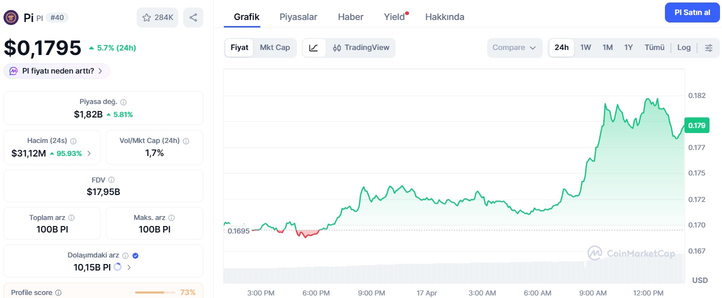
Task: Open the Piyasalar tab
Action: coord(298,17)
